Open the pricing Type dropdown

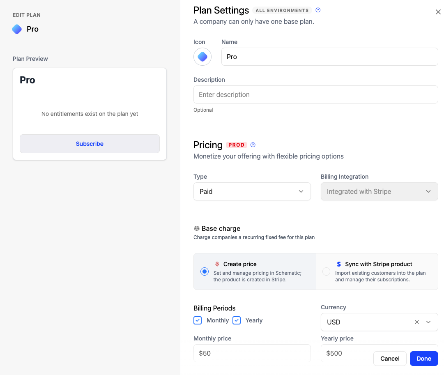(252, 191)
